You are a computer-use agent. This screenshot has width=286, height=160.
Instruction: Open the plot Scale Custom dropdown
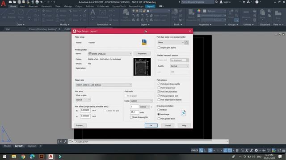(x=141, y=101)
